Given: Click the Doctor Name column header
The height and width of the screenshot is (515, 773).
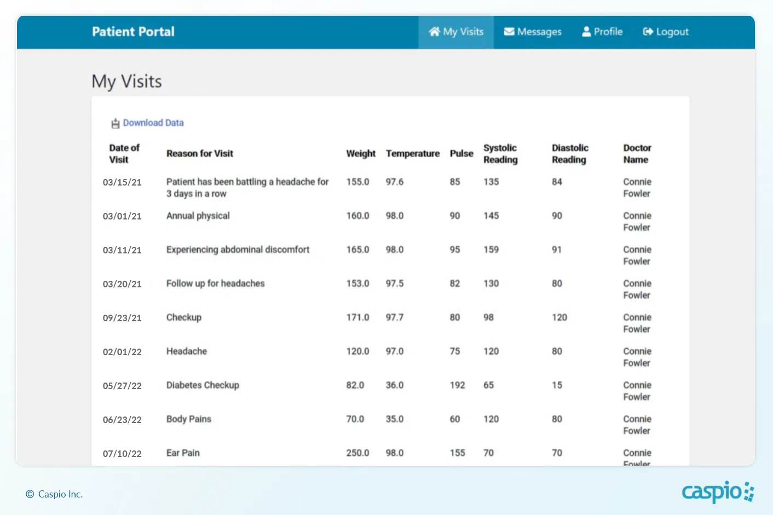Looking at the screenshot, I should pos(637,154).
